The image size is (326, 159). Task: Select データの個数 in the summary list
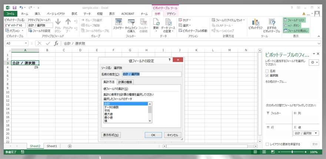pos(112,107)
